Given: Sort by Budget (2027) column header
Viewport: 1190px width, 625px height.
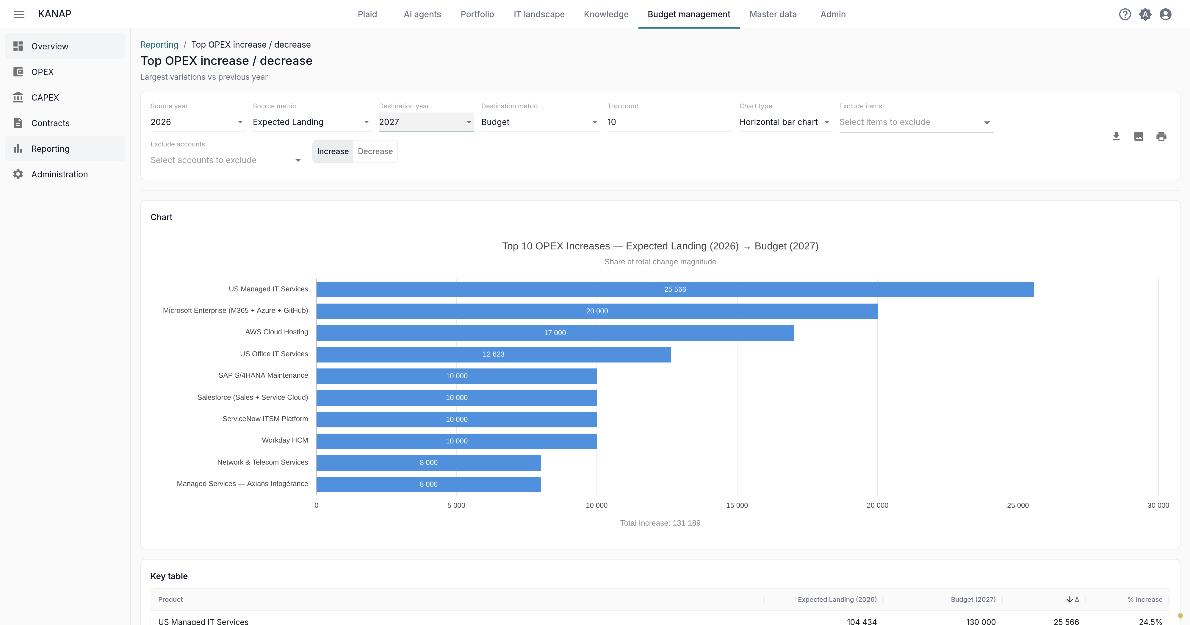Looking at the screenshot, I should 973,600.
